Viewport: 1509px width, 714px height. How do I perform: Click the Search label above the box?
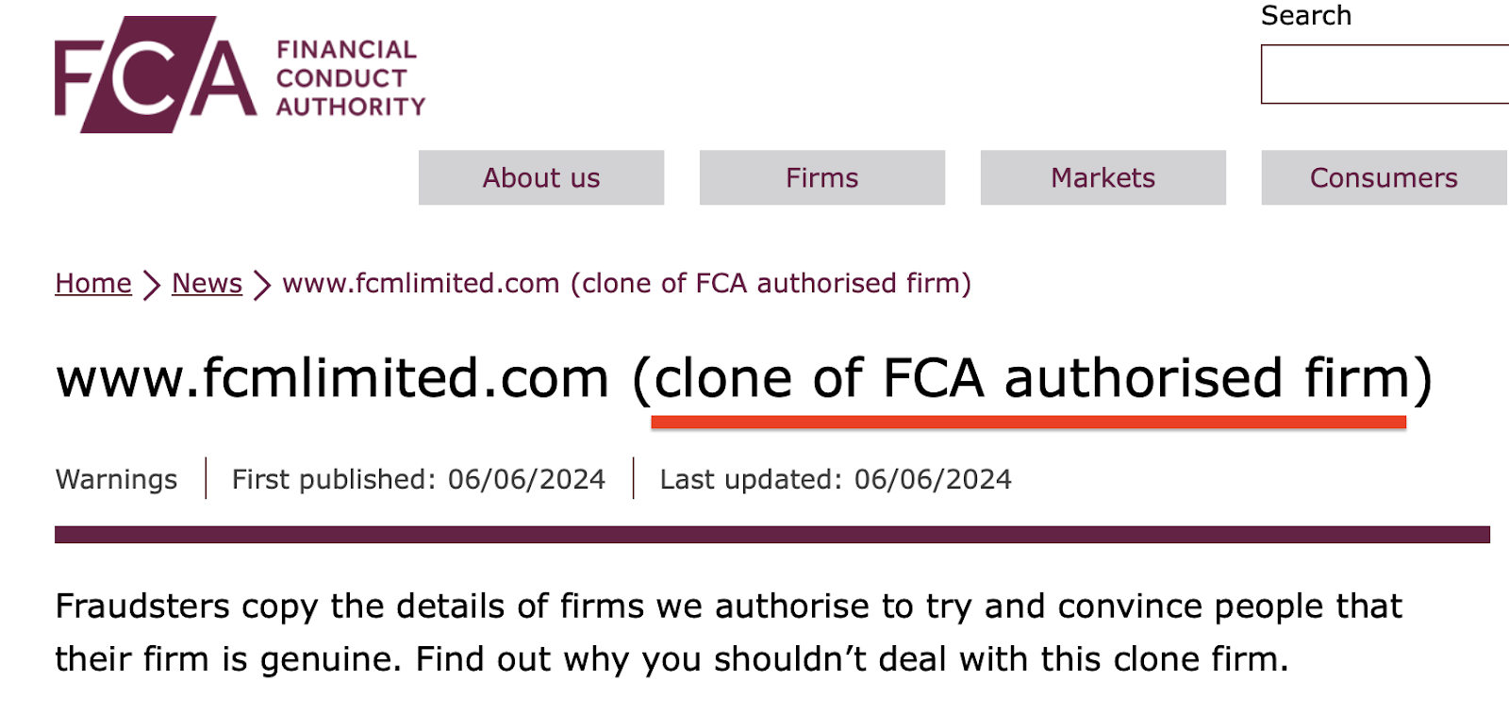(x=1305, y=16)
